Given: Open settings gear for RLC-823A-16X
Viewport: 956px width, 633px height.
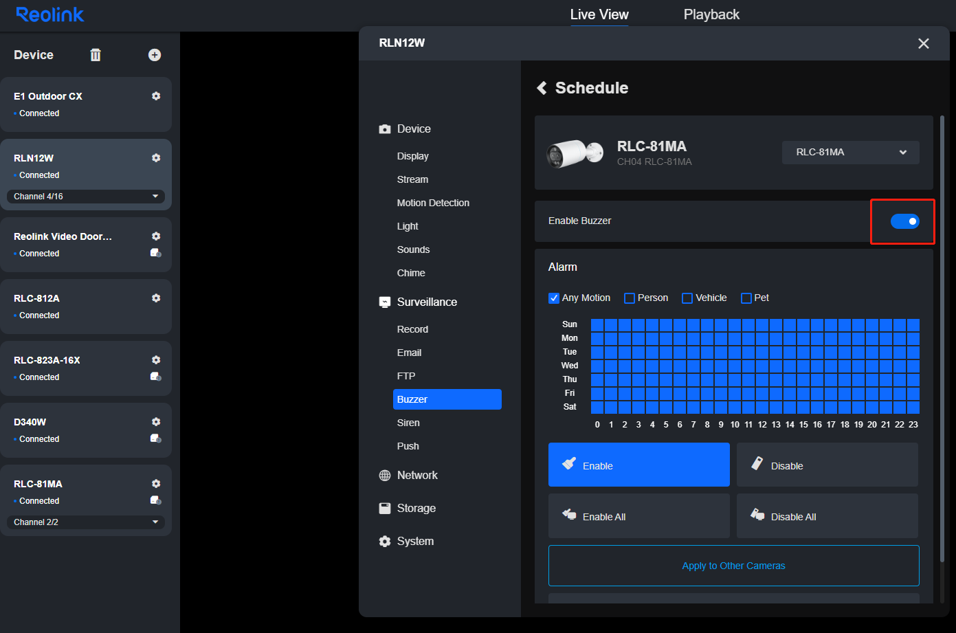Looking at the screenshot, I should tap(156, 360).
